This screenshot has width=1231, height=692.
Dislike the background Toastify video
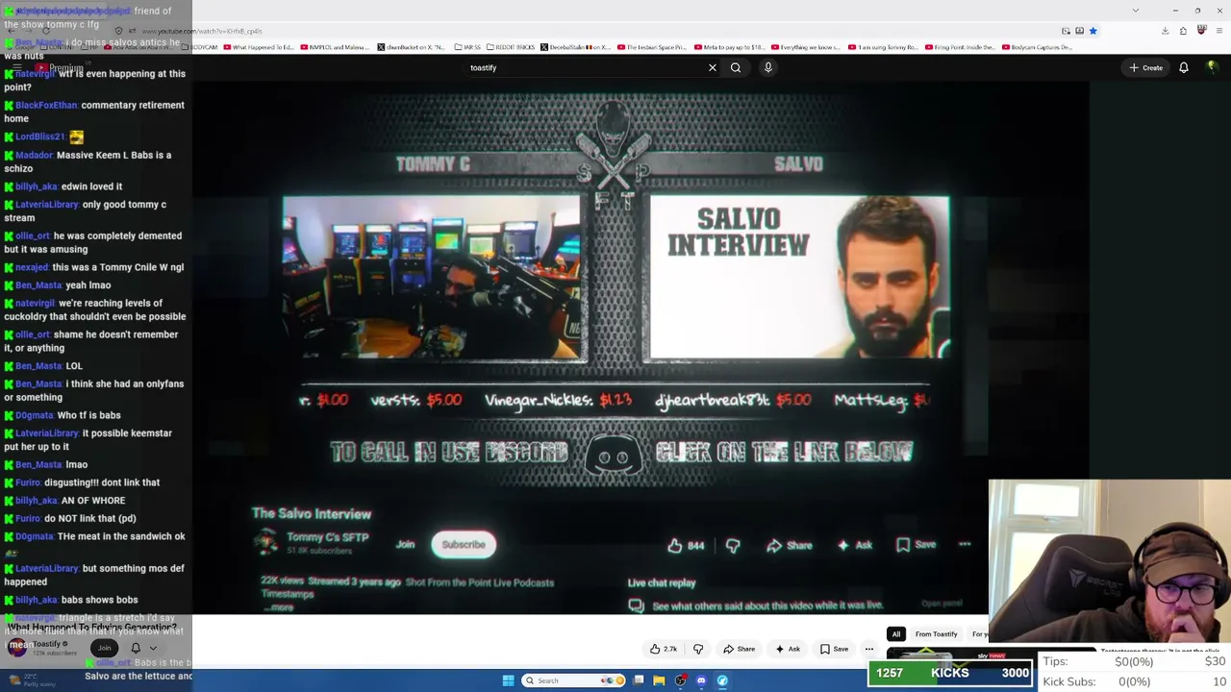(698, 649)
